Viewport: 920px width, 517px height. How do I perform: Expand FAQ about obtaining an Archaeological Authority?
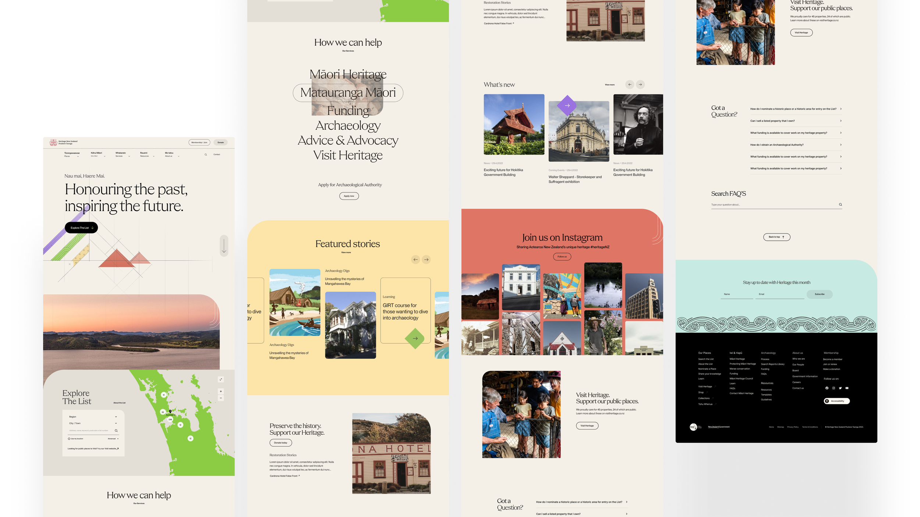796,145
